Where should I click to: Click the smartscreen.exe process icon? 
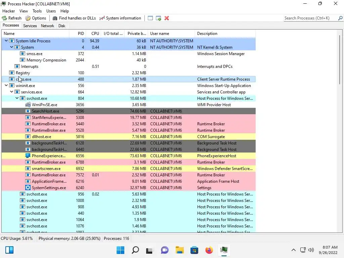tap(28, 169)
